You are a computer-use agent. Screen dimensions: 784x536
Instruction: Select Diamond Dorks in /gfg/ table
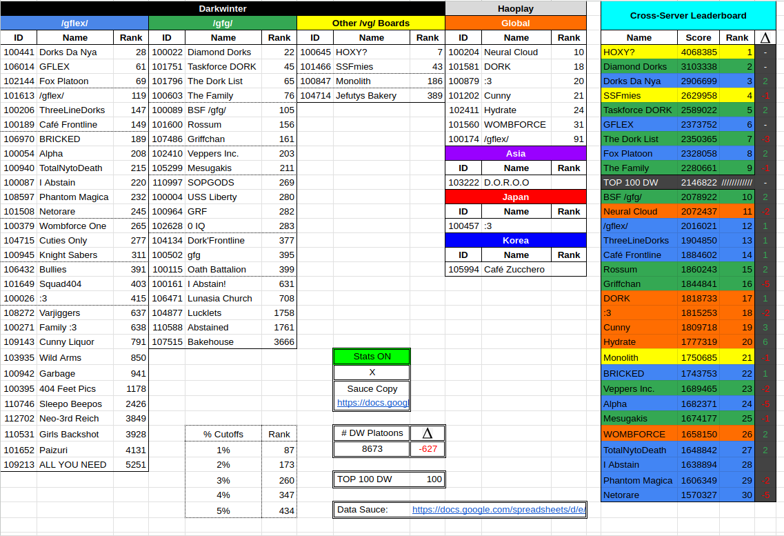(223, 52)
